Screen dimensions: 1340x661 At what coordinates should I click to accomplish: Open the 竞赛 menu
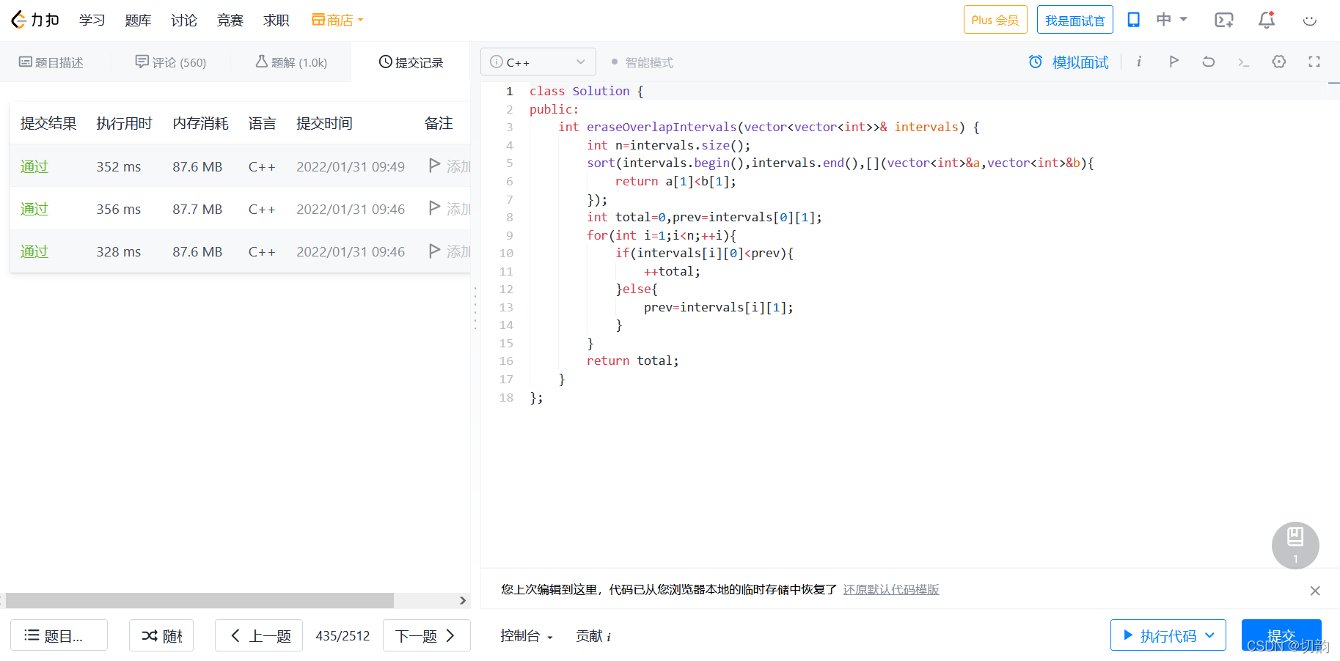coord(230,20)
